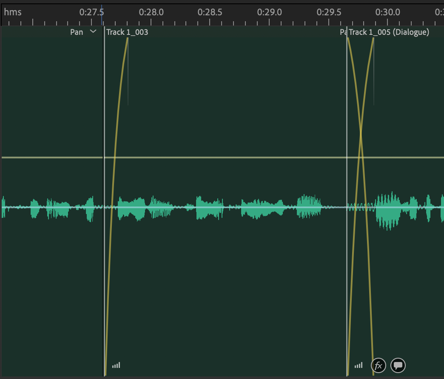Click the clip gain bars icon on Track 1_005

[359, 365]
